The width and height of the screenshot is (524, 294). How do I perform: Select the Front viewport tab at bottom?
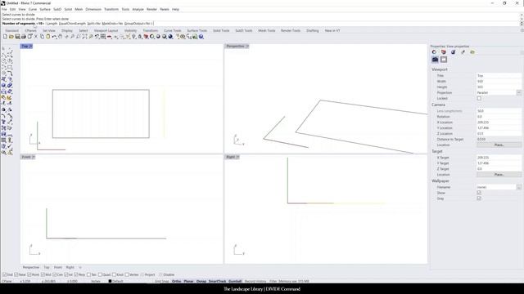point(58,267)
